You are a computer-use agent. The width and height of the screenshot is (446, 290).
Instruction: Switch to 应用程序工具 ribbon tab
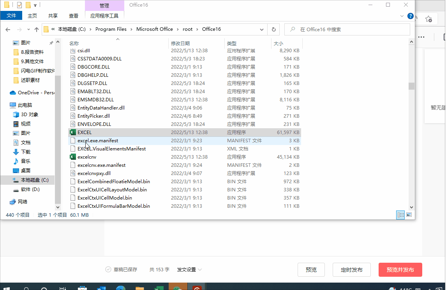click(x=104, y=16)
